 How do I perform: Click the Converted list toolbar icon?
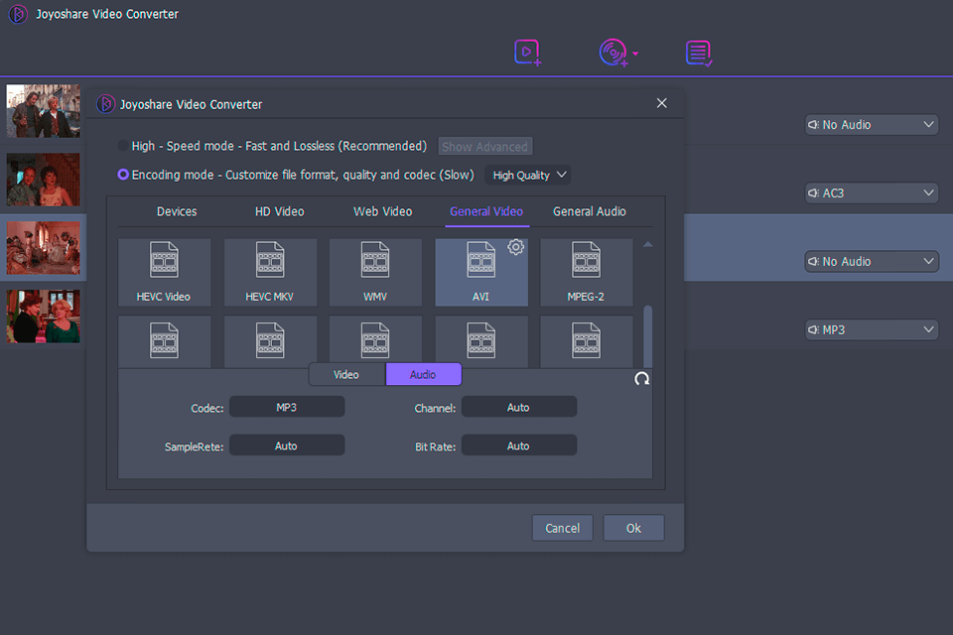(699, 53)
